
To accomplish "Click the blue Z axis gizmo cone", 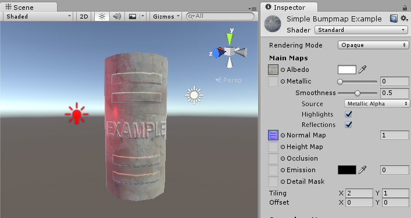I will [x=217, y=53].
